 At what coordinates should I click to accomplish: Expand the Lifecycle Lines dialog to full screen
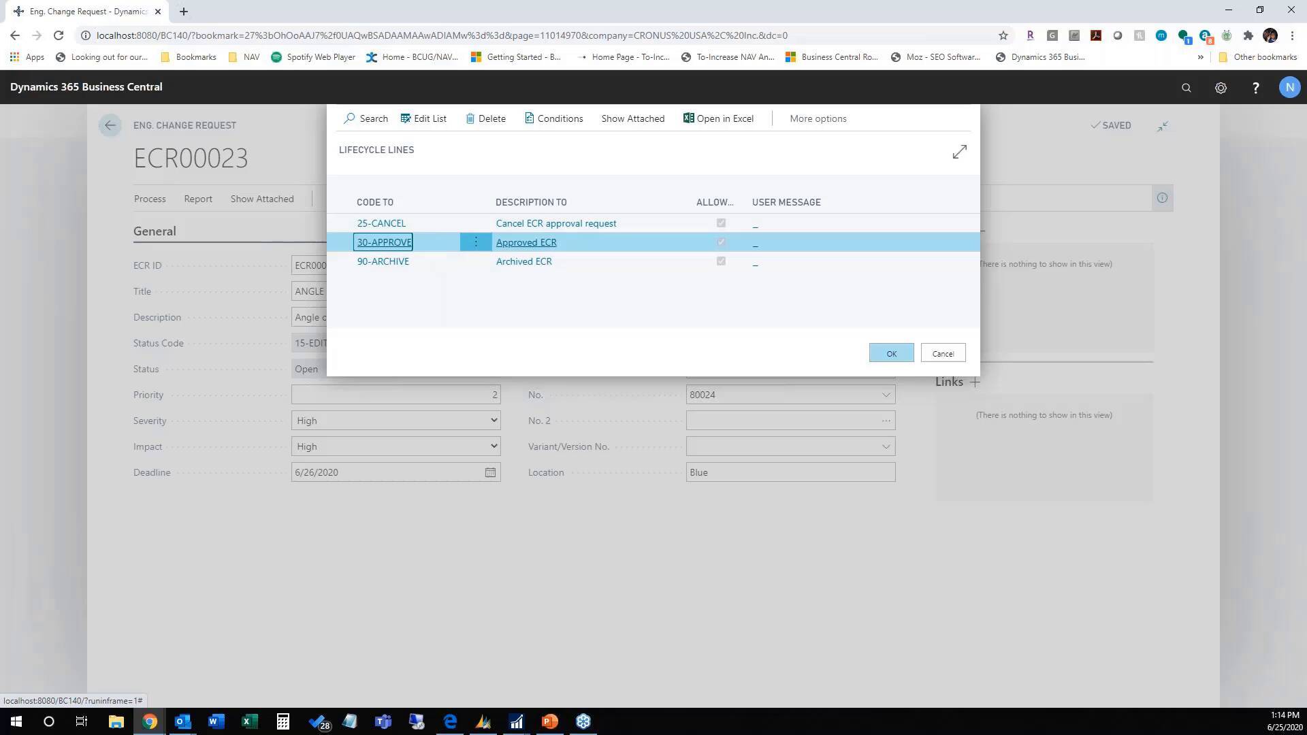click(959, 152)
